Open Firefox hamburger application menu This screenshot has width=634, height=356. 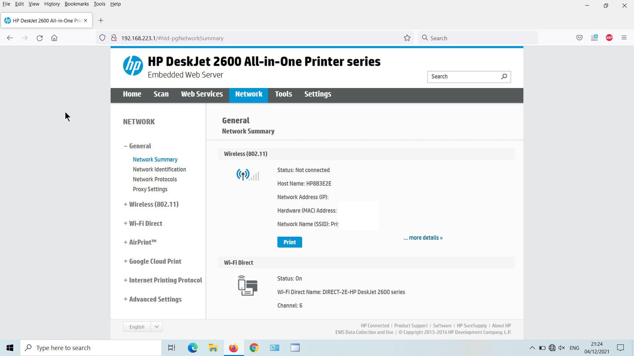click(x=624, y=38)
